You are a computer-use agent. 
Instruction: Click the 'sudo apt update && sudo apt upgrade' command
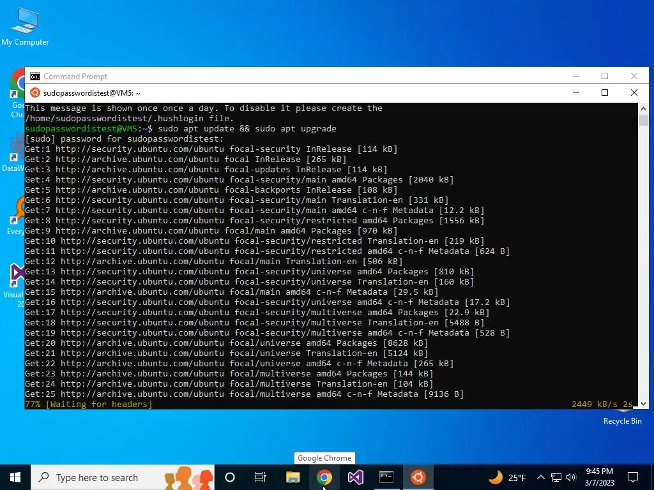pyautogui.click(x=247, y=128)
